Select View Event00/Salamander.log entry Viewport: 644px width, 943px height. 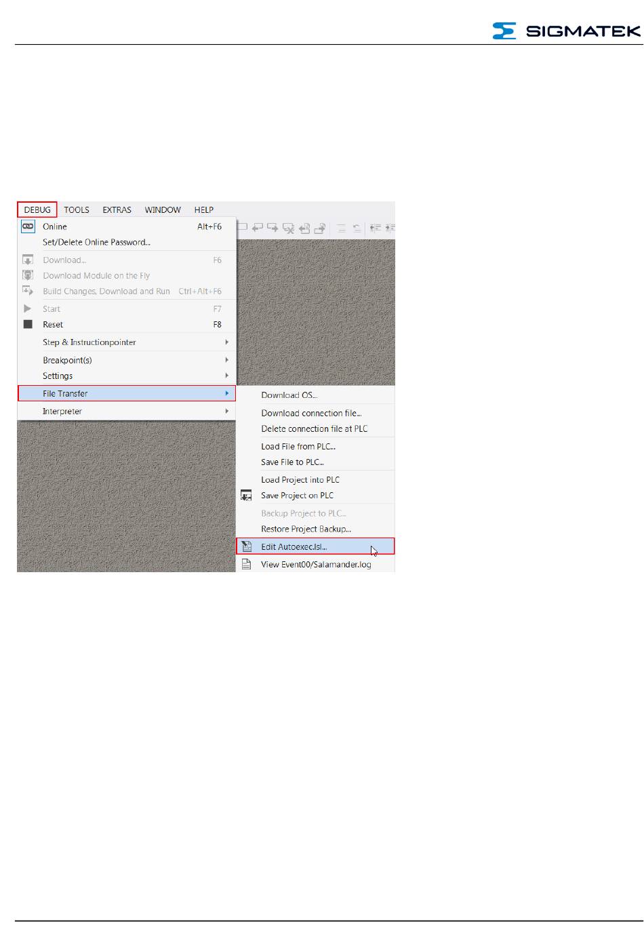[315, 564]
